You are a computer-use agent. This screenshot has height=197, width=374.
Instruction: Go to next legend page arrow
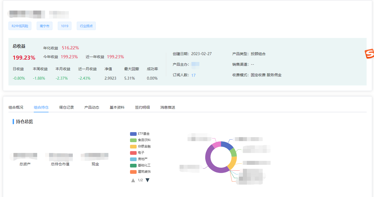[147, 180]
